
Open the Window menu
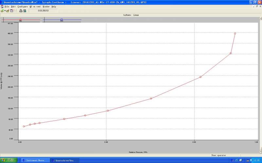point(46,7)
